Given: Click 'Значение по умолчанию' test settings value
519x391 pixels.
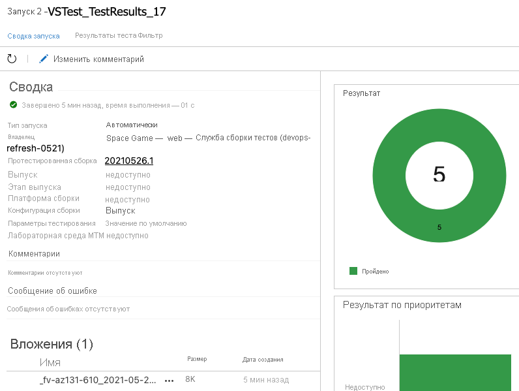Looking at the screenshot, I should [x=146, y=223].
